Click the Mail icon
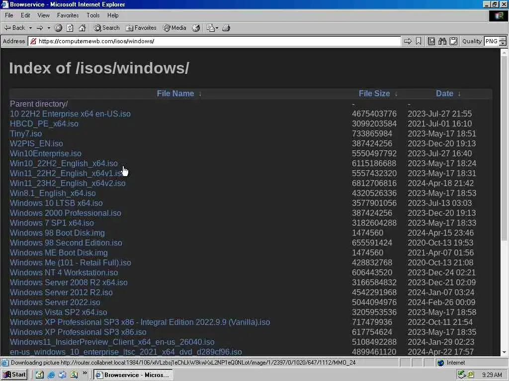Viewport: 509px width, 381px height. tap(211, 28)
